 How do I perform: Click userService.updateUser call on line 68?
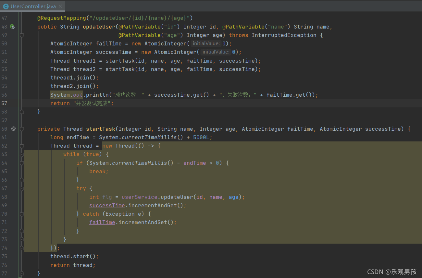click(x=157, y=197)
